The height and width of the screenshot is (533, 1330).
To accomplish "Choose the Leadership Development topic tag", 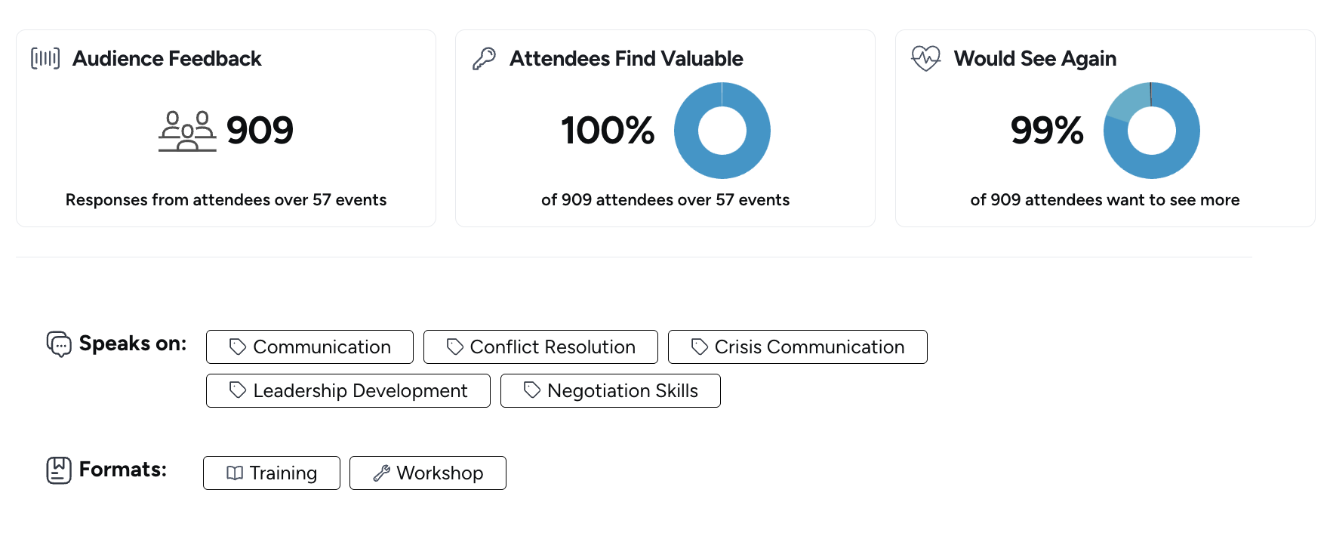I will click(x=348, y=390).
